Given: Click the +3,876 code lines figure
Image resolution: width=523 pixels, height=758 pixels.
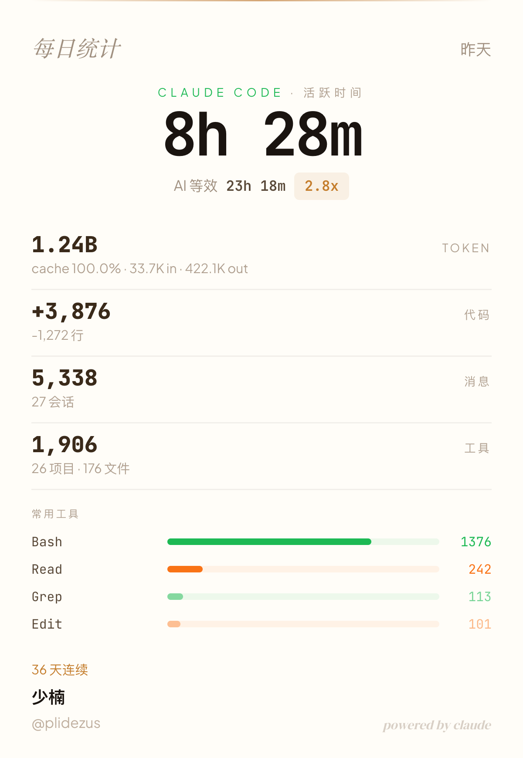Looking at the screenshot, I should (71, 311).
